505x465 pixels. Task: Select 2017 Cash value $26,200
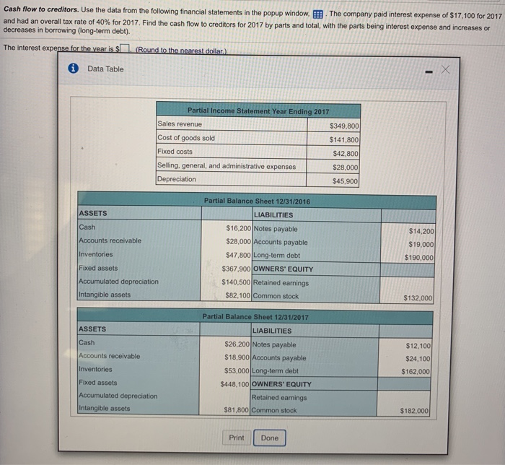[x=237, y=344]
